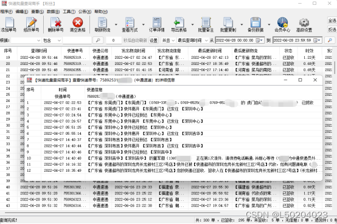The height and width of the screenshot is (224, 337).
Task: Open the 帮助(H) menu
Action: (x=101, y=12)
